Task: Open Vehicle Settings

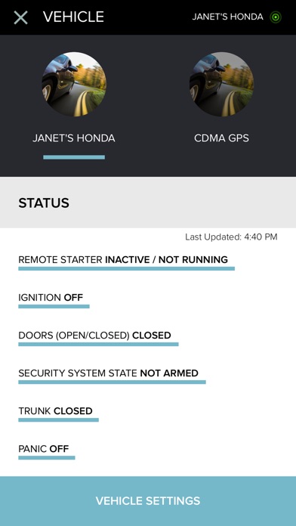Action: point(148,501)
